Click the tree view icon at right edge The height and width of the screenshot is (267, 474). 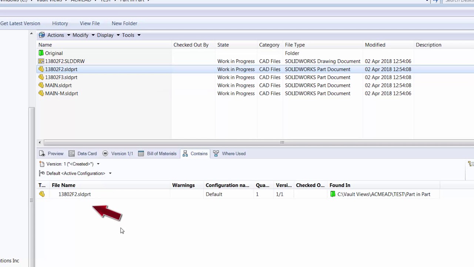[471, 164]
